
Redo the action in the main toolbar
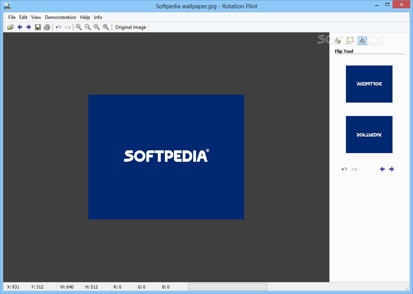68,27
